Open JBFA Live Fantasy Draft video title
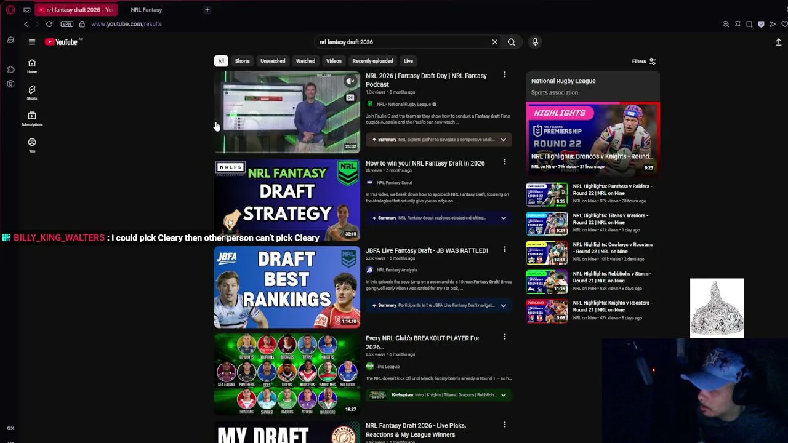Screen dimensions: 788x443 click(x=427, y=250)
